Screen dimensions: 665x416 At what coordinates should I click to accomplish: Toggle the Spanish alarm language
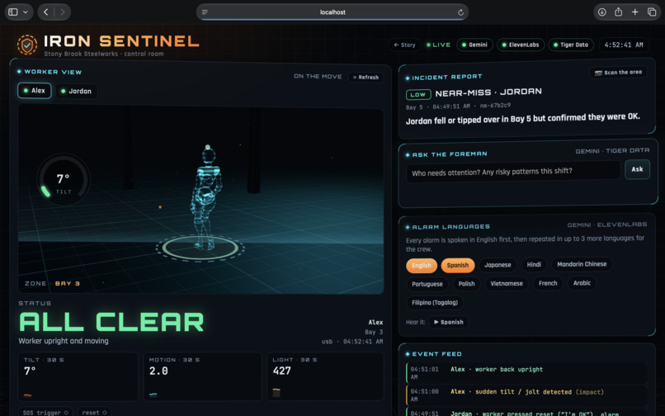[458, 265]
